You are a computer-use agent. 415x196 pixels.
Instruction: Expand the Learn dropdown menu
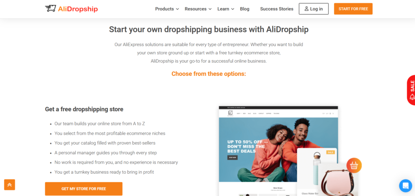[x=226, y=9]
